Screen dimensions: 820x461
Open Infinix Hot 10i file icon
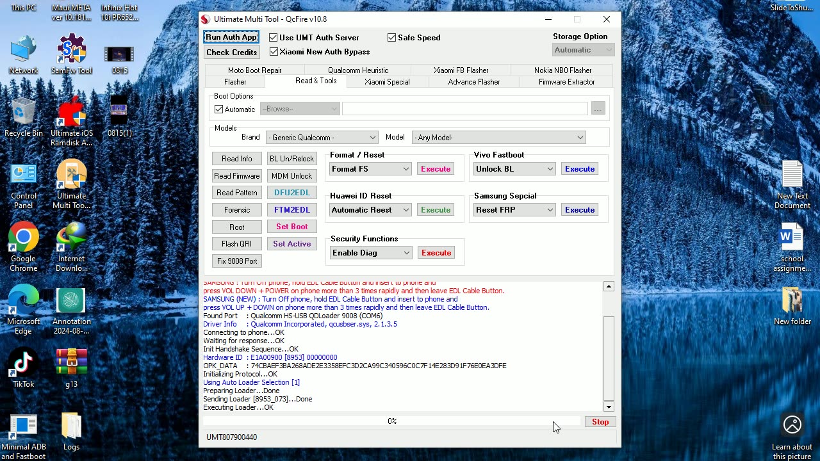point(119,13)
